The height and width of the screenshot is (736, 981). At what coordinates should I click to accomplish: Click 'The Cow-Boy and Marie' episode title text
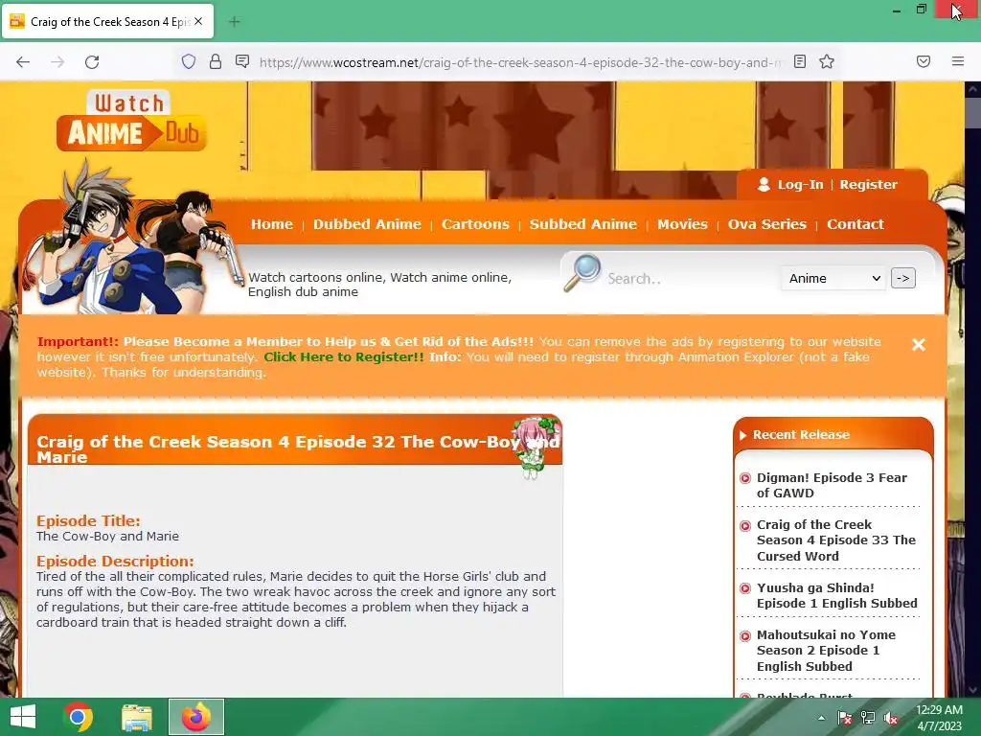107,537
